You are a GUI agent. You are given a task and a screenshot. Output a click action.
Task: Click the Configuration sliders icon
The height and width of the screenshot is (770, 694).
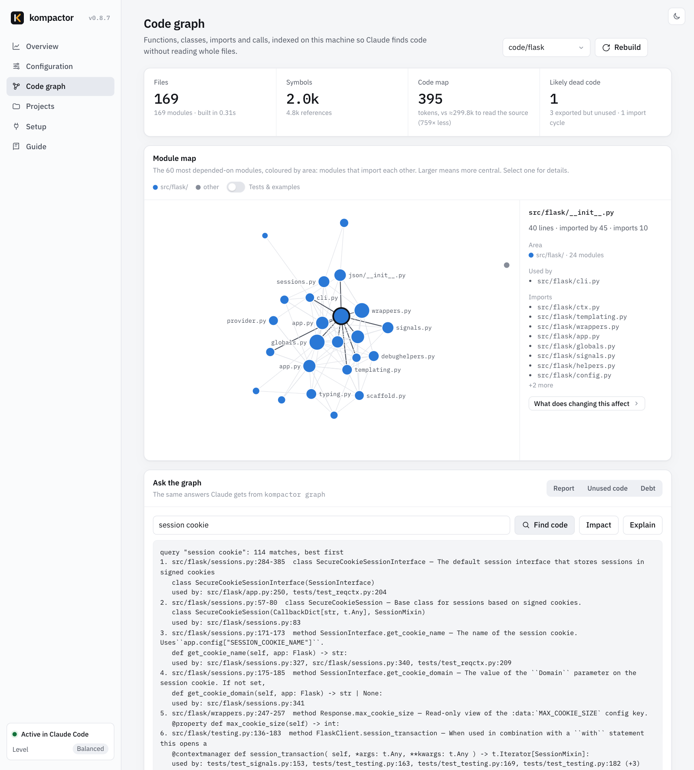pyautogui.click(x=16, y=66)
